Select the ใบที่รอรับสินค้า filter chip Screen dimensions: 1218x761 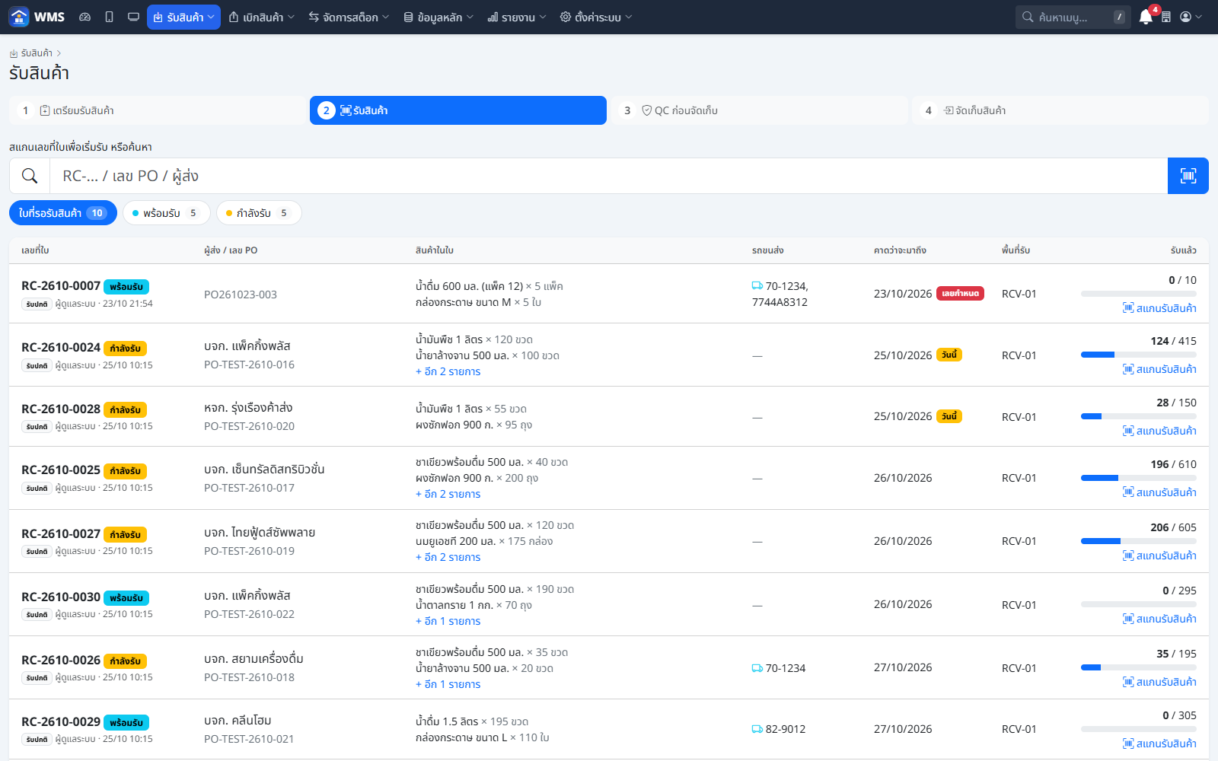tap(63, 213)
